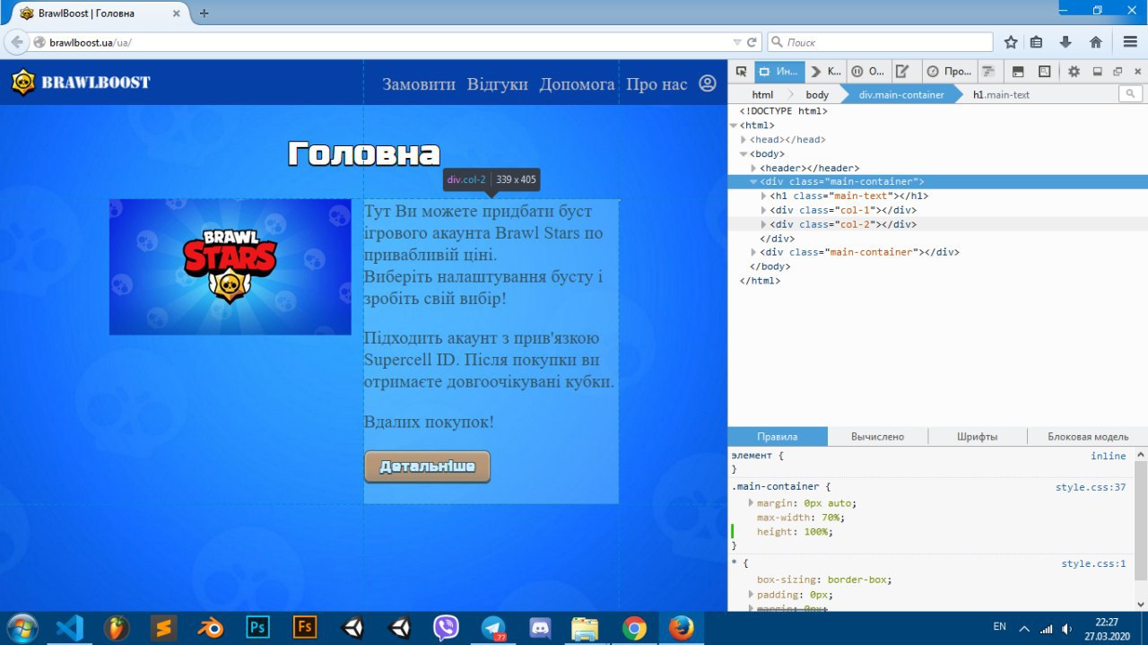Expand the header node

tap(753, 168)
